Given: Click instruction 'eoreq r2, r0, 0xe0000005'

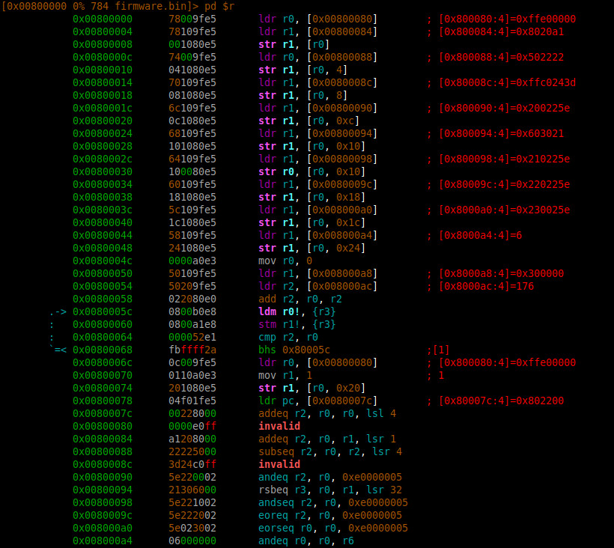Looking at the screenshot, I should pos(330,515).
